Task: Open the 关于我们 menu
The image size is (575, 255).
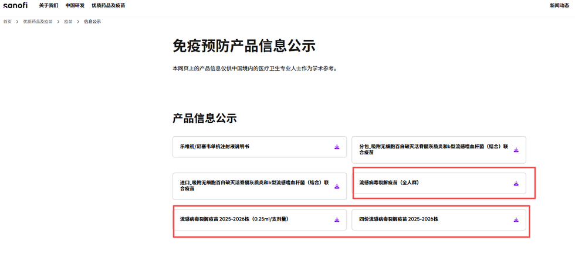Action: click(49, 5)
